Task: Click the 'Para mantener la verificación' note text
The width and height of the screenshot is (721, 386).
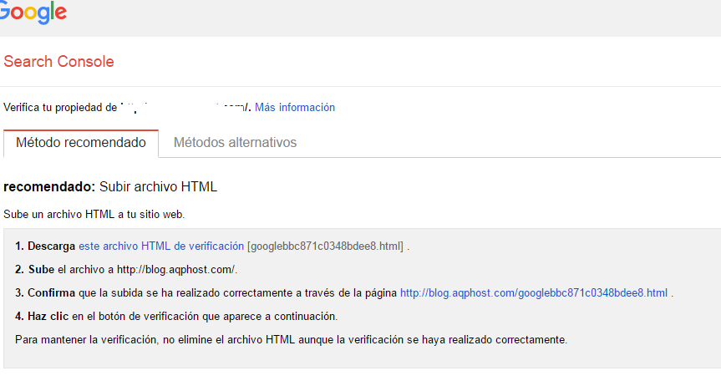Action: pyautogui.click(x=291, y=340)
